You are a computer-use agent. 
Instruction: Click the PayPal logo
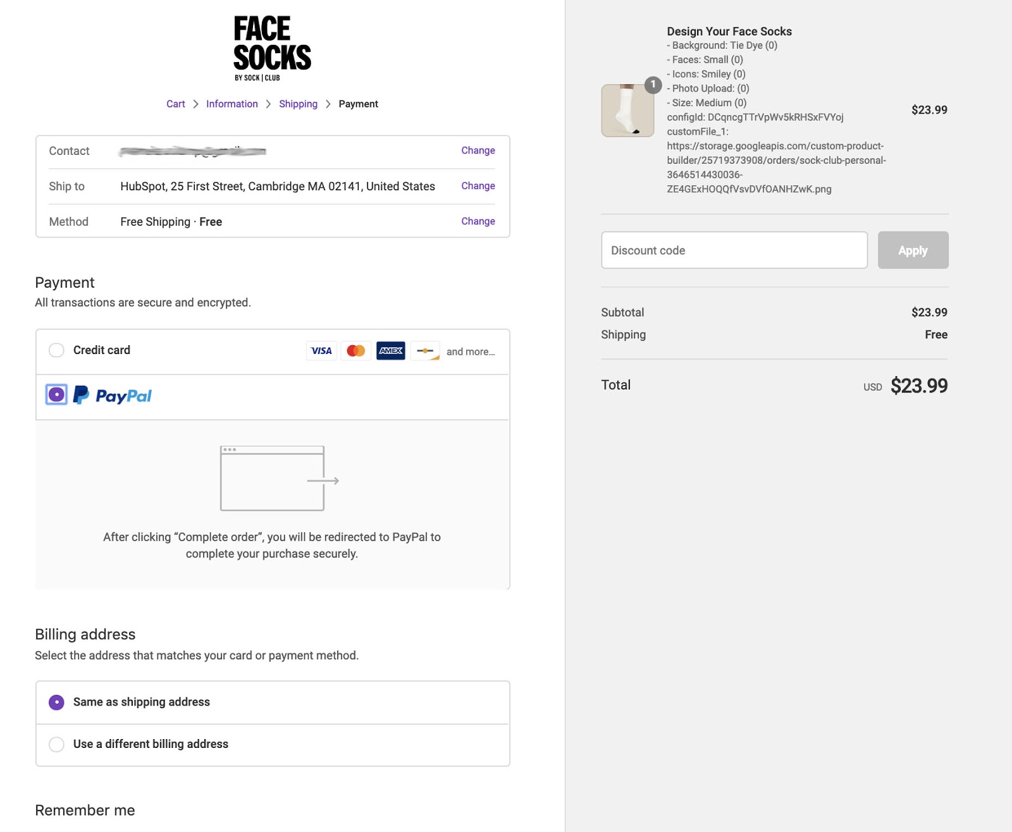(113, 396)
